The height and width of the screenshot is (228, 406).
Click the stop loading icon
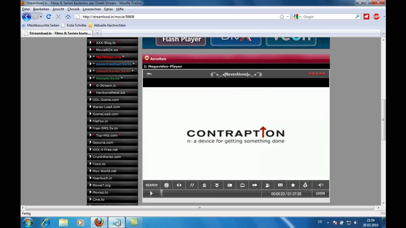[58, 16]
